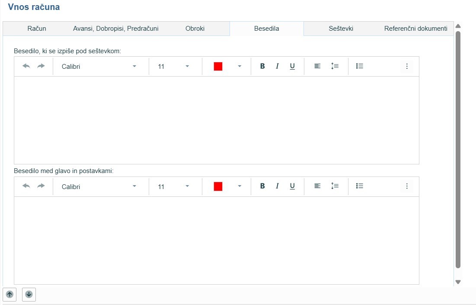This screenshot has width=476, height=305.
Task: Select the Avansi, Dobropisi, Predračuni tab
Action: (x=116, y=29)
